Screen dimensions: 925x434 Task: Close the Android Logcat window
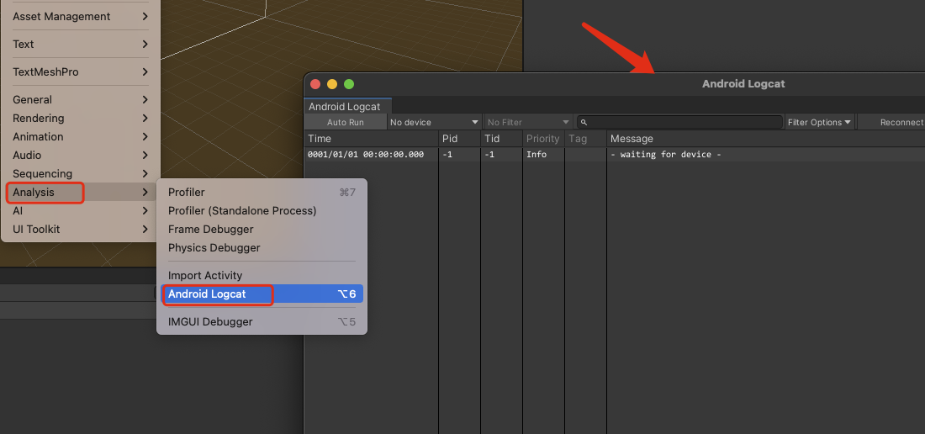[315, 84]
